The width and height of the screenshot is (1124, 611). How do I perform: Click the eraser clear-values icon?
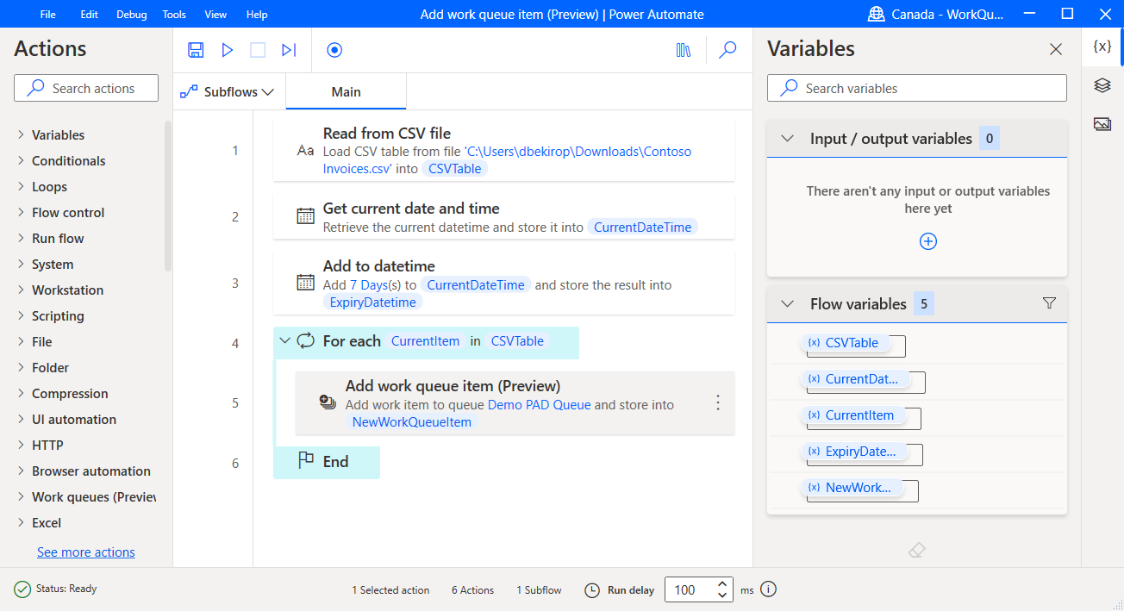click(917, 550)
